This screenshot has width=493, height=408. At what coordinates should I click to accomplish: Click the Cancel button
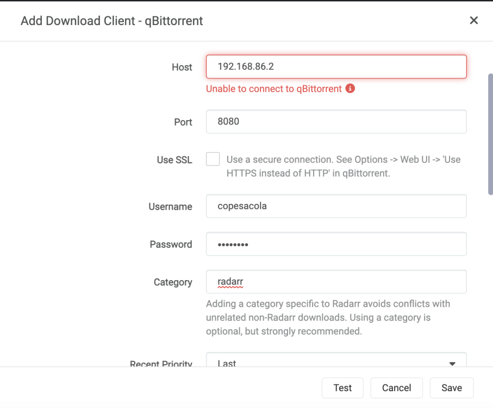pyautogui.click(x=396, y=388)
